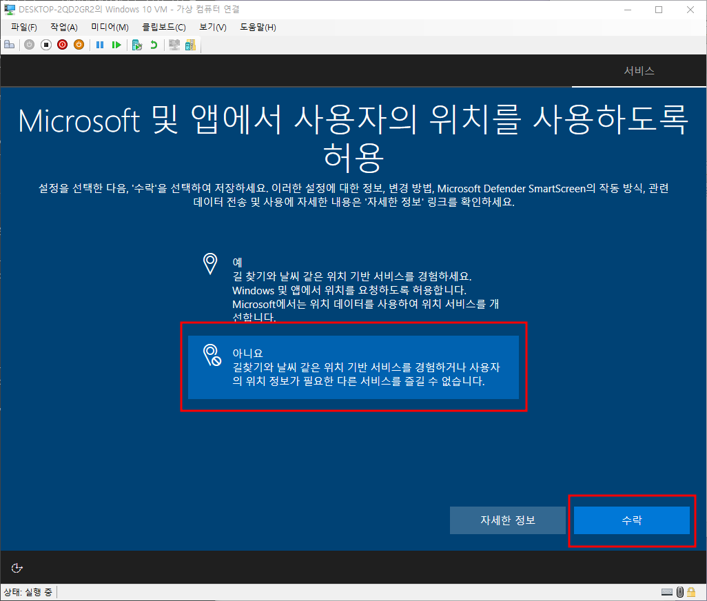Screen dimensions: 707x601
Task: Select the 서비스 tab at top right
Action: pyautogui.click(x=639, y=71)
